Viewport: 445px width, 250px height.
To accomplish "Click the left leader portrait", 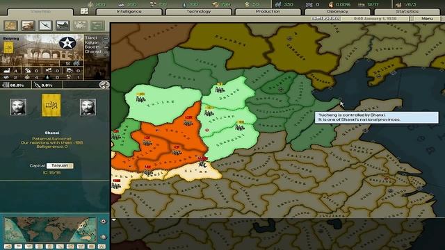I will (19, 107).
